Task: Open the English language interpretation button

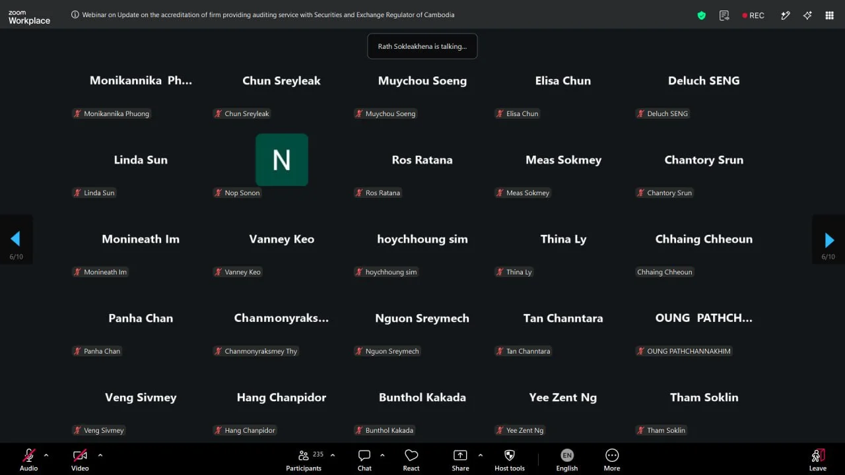Action: [x=566, y=460]
